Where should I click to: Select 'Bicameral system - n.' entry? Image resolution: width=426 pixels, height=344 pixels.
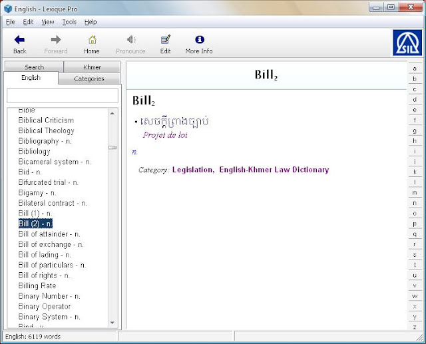[x=55, y=162]
